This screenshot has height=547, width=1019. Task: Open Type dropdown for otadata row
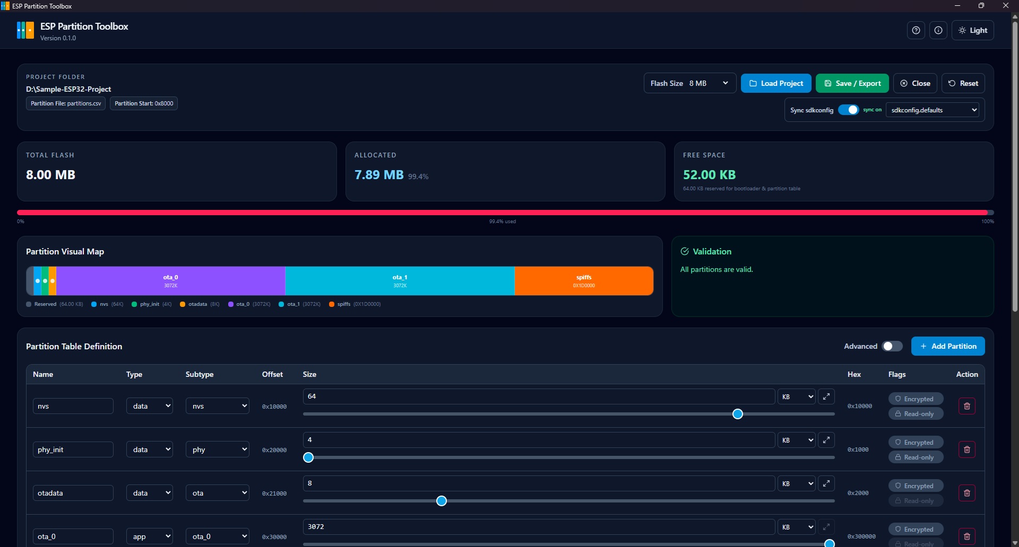150,493
